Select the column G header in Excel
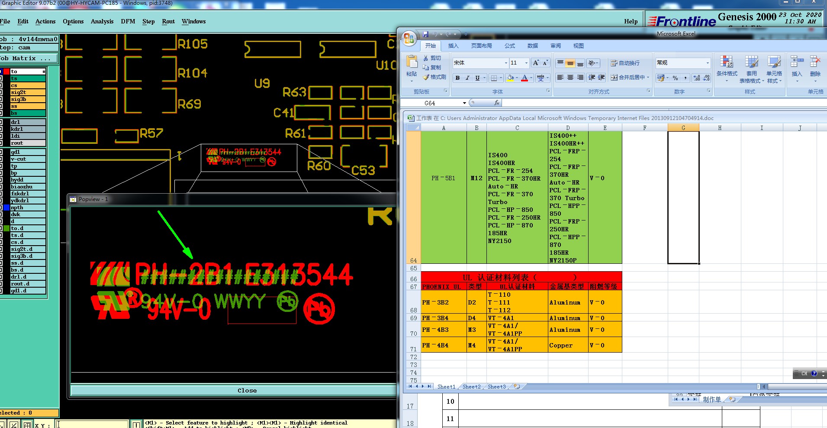Image resolution: width=827 pixels, height=428 pixels. pos(683,128)
